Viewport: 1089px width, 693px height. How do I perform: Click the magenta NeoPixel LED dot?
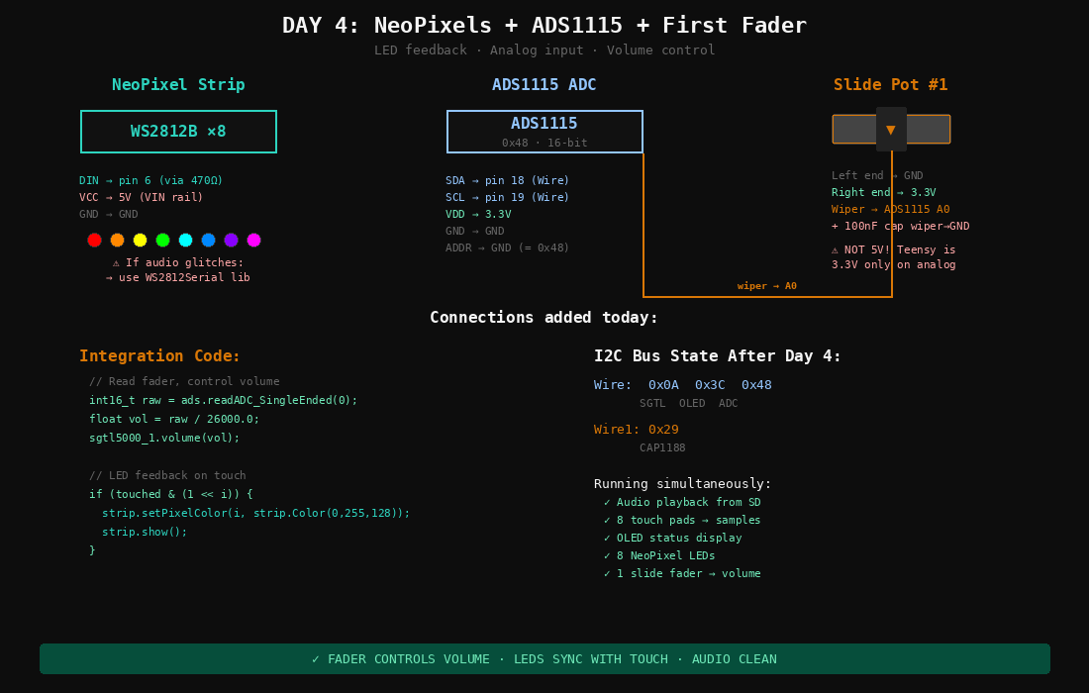(254, 241)
